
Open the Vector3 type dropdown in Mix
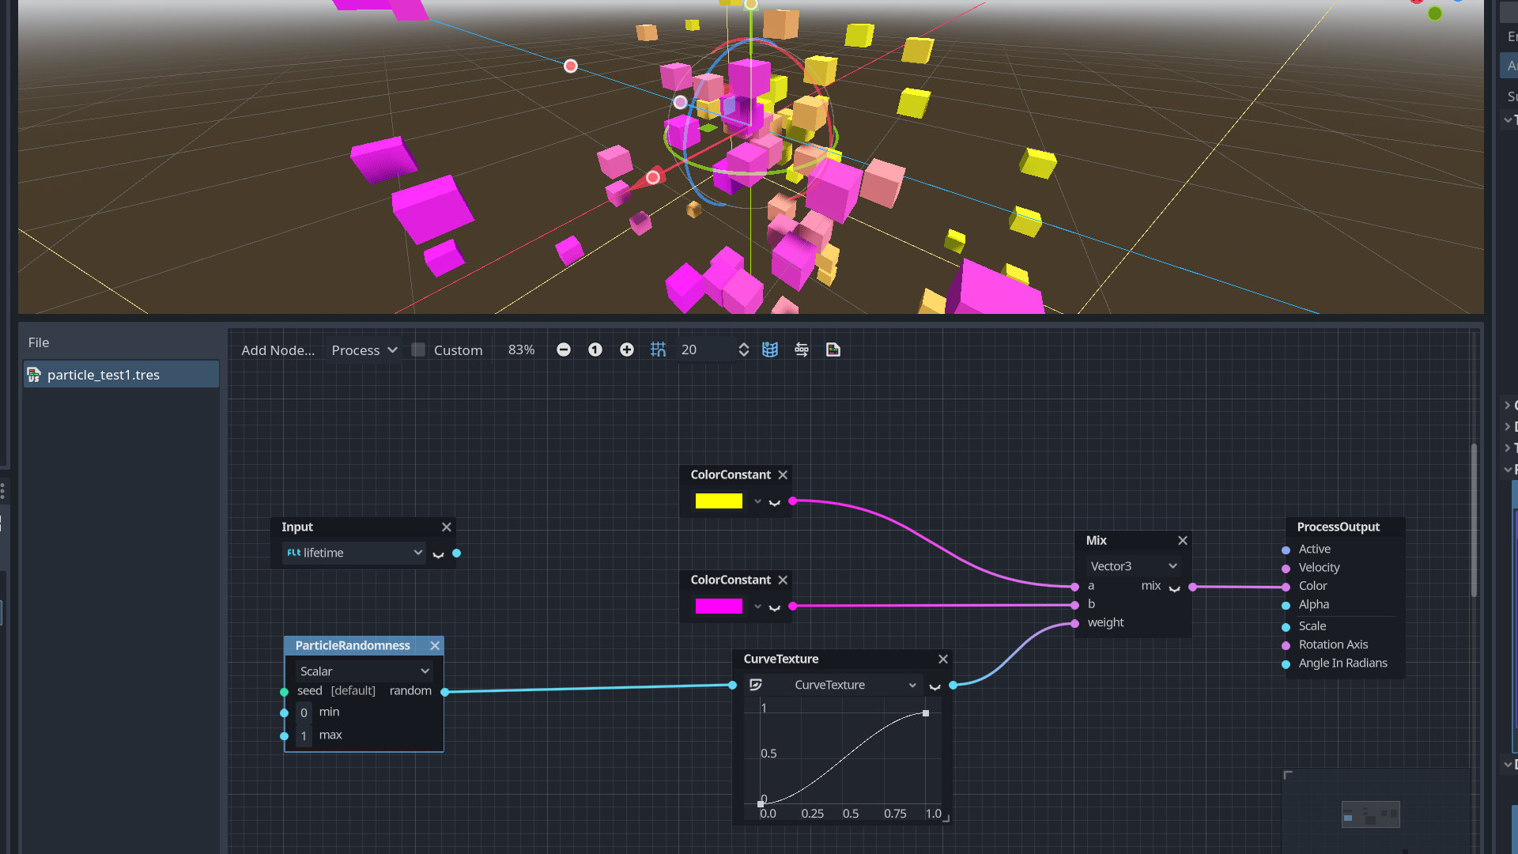tap(1134, 566)
